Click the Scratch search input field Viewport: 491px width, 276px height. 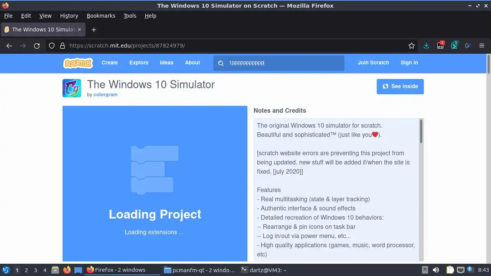click(x=279, y=63)
